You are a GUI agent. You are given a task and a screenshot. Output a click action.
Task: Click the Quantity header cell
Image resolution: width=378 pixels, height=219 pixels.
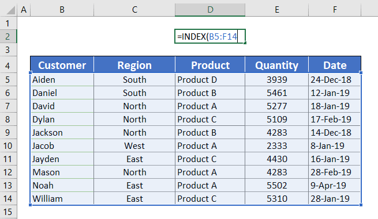point(277,65)
